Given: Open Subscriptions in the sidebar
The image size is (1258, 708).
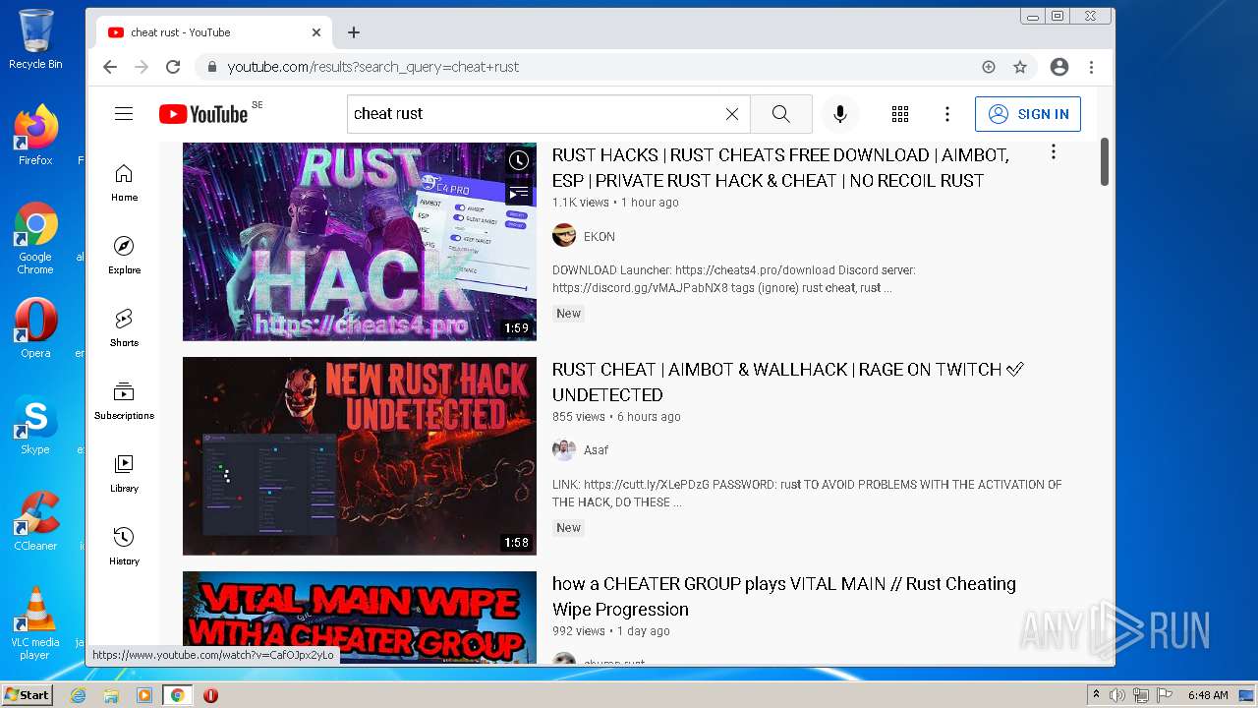Looking at the screenshot, I should [x=124, y=401].
